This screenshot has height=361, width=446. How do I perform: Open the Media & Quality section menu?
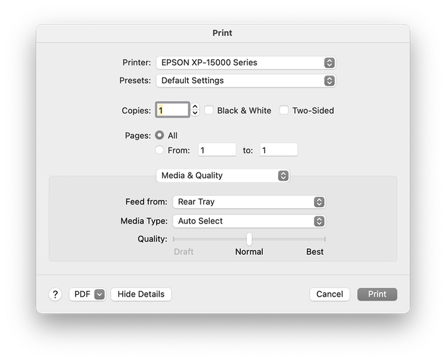222,175
